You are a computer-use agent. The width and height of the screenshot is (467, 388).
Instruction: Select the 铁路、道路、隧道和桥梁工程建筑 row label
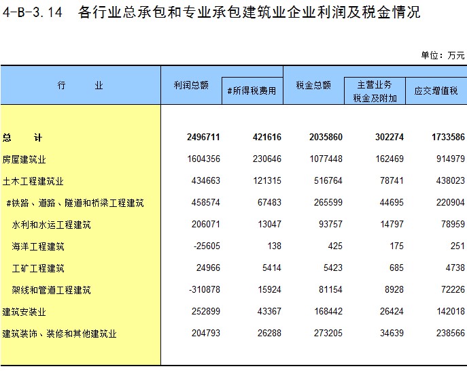[x=75, y=203]
